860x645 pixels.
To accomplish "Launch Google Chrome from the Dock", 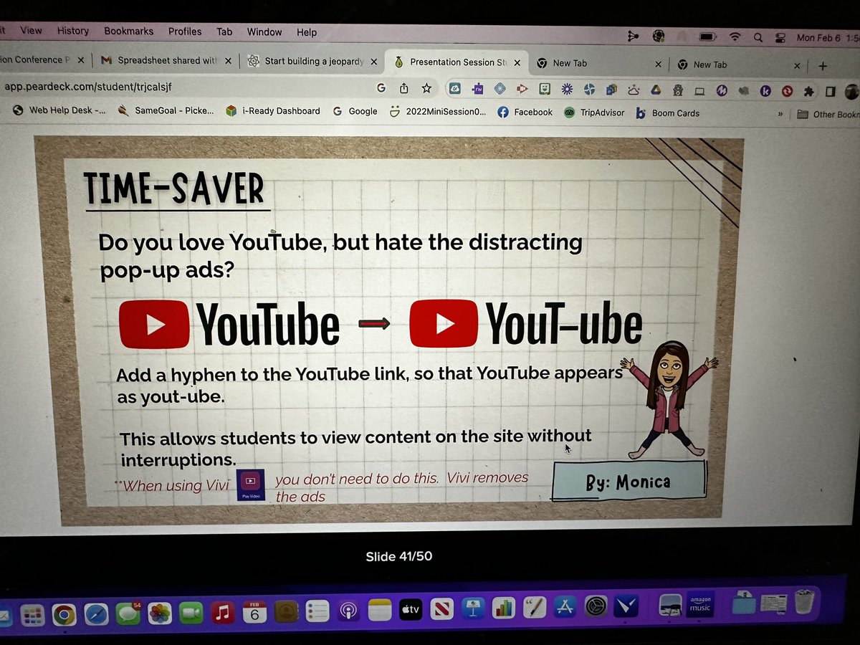I will pos(64,614).
